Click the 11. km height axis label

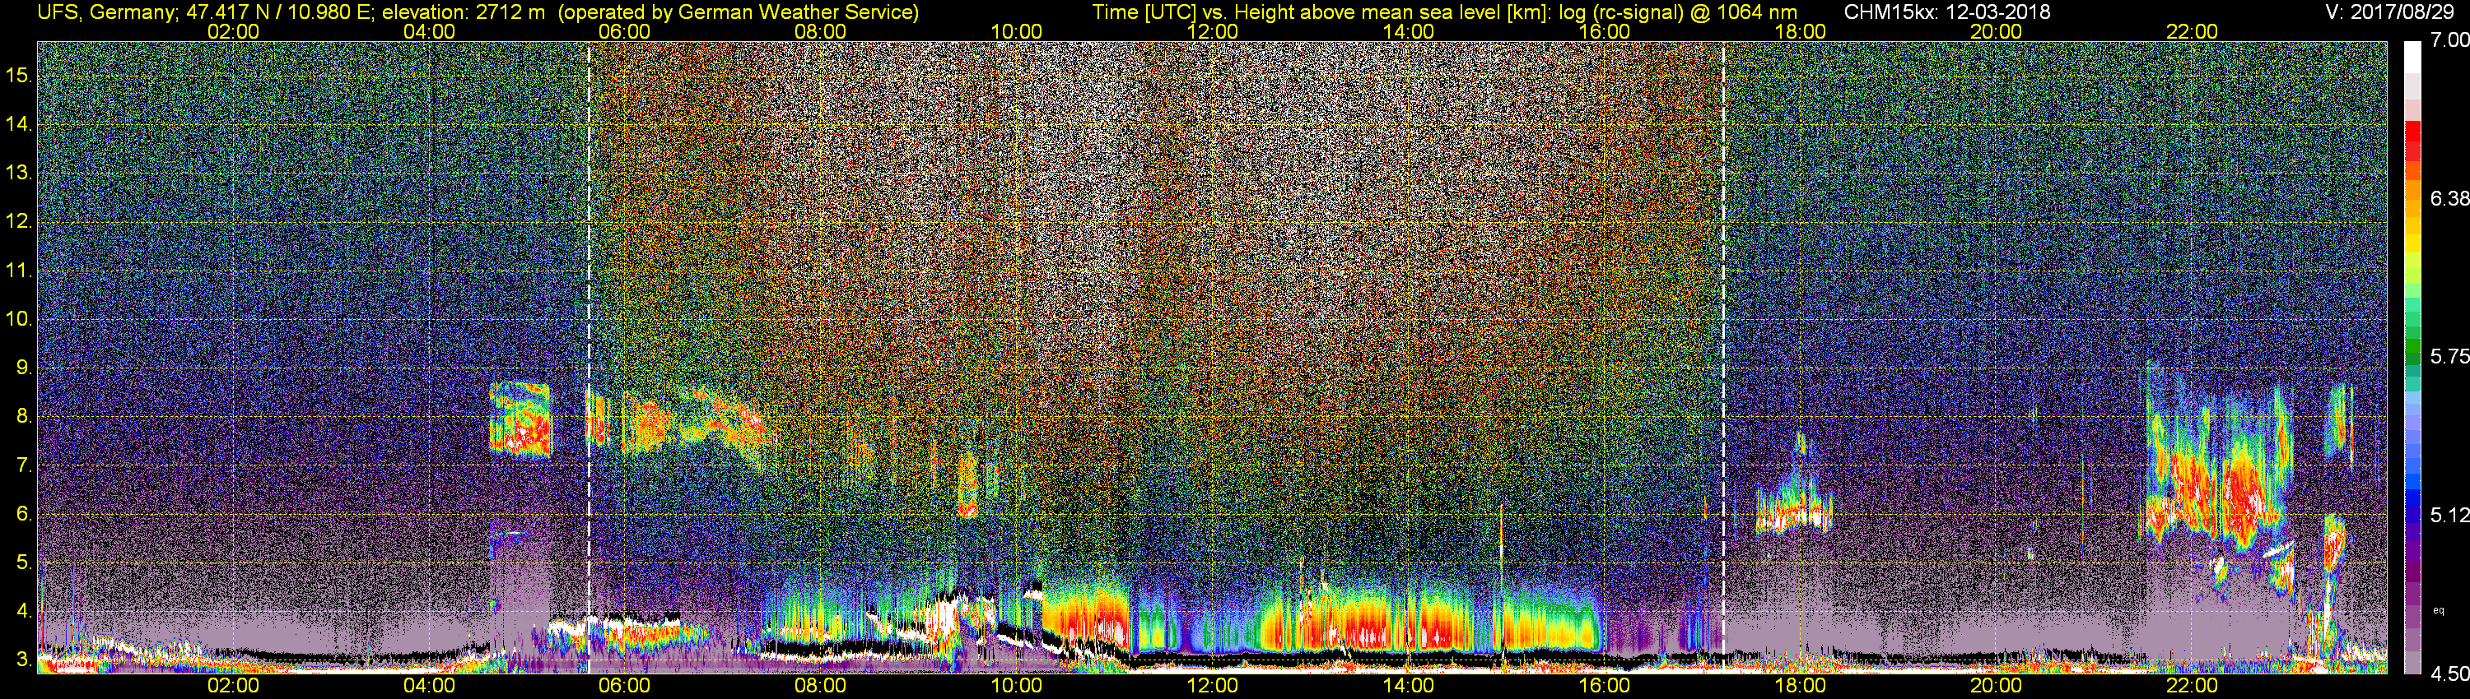pos(19,270)
